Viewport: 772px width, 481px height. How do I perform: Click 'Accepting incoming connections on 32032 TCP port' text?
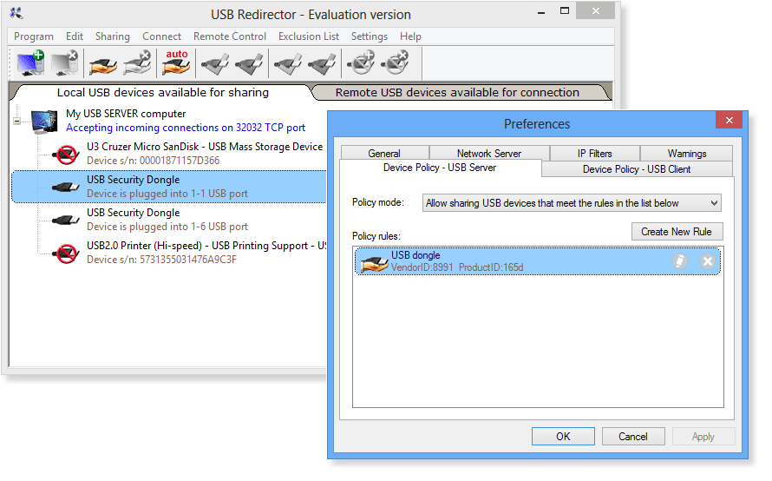(x=186, y=128)
